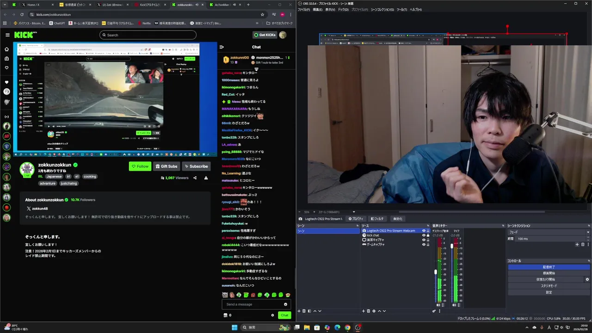Open Kick's hamburger sidebar menu

(7, 35)
